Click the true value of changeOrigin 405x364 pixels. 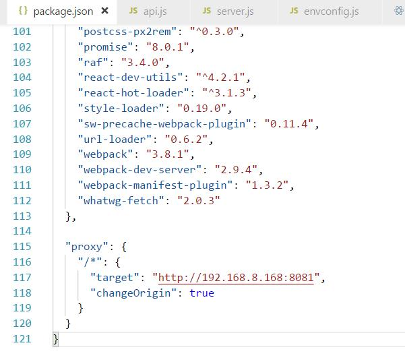201,293
